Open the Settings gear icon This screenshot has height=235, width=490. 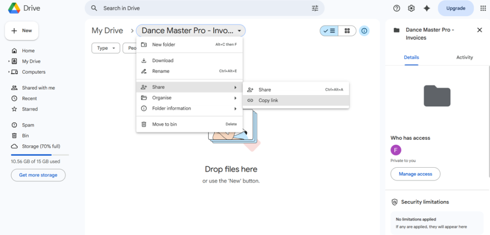411,8
